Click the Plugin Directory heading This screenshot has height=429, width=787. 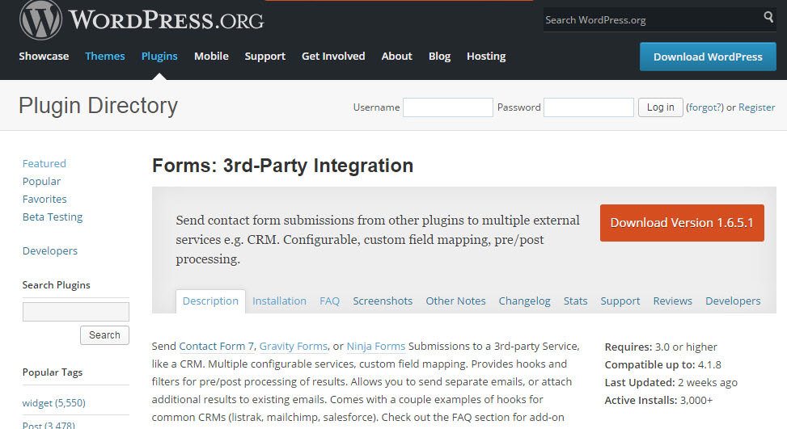(98, 107)
